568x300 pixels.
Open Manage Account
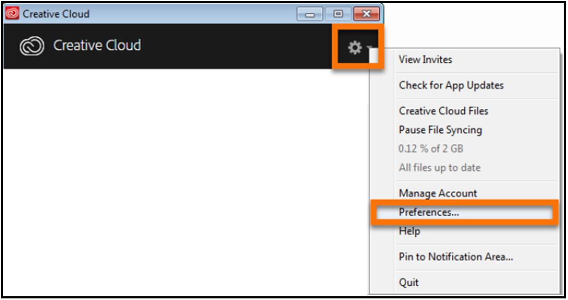(x=438, y=193)
